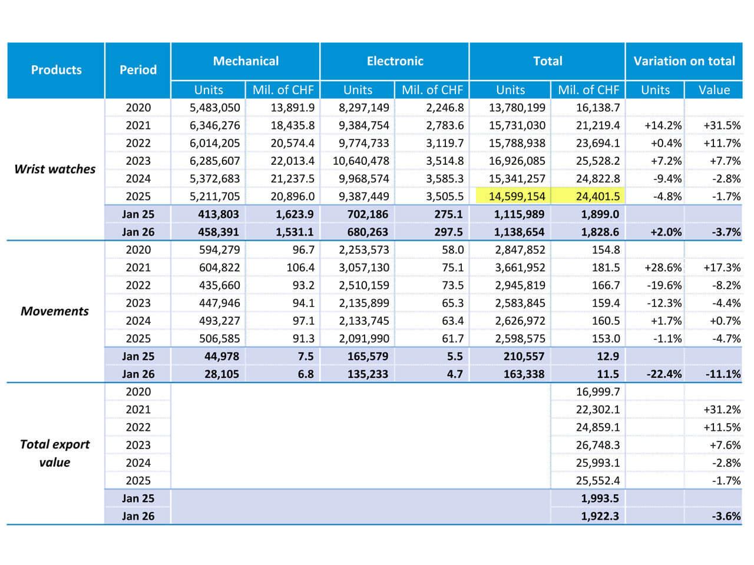Image resolution: width=754 pixels, height=565 pixels.
Task: Click the Products column header
Action: pyautogui.click(x=56, y=70)
